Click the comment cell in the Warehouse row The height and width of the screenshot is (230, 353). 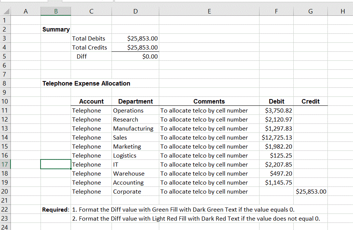pos(209,173)
